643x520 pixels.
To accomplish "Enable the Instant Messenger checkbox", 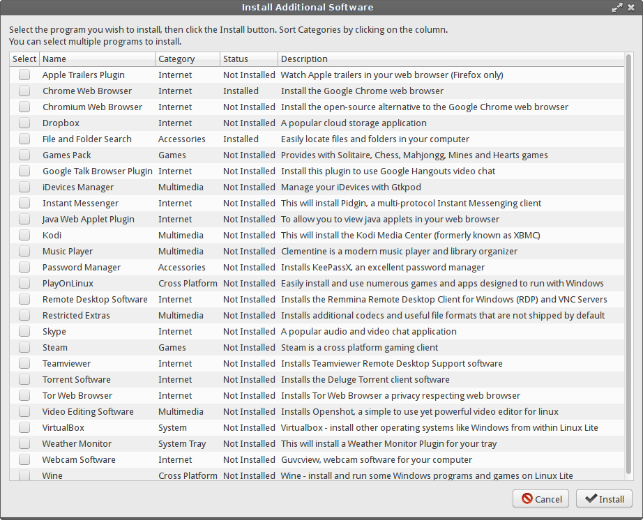I will click(24, 203).
